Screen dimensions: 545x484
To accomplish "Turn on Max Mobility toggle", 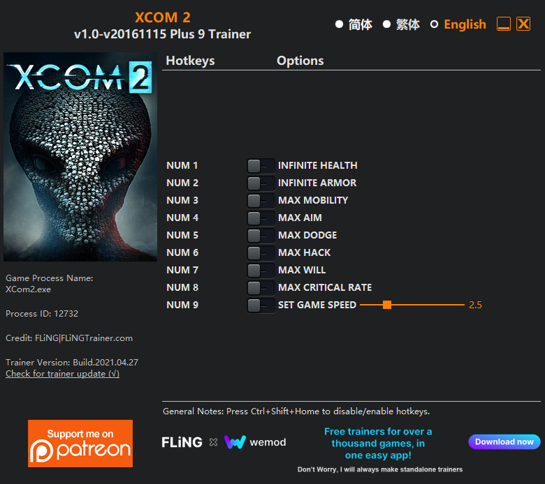I will click(x=261, y=201).
